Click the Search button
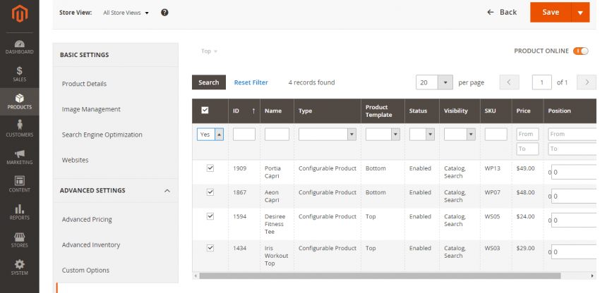 208,82
